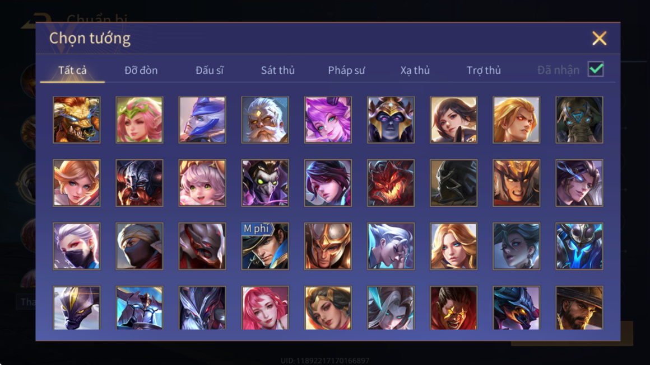Choose the purple-haired elf girl portrait
This screenshot has width=650, height=365.
[328, 120]
